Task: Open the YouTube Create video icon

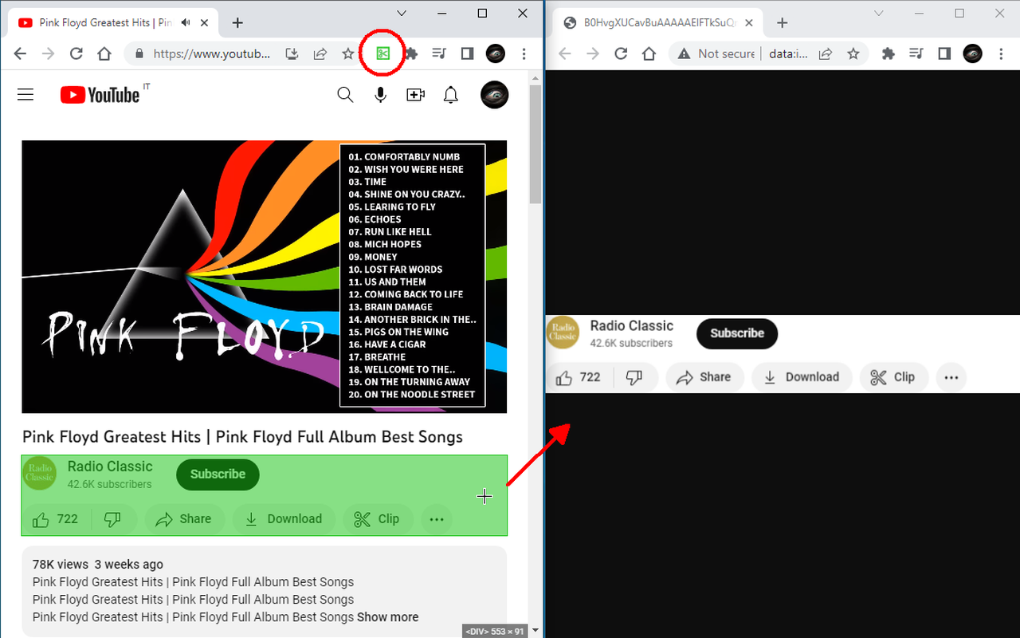Action: [415, 94]
